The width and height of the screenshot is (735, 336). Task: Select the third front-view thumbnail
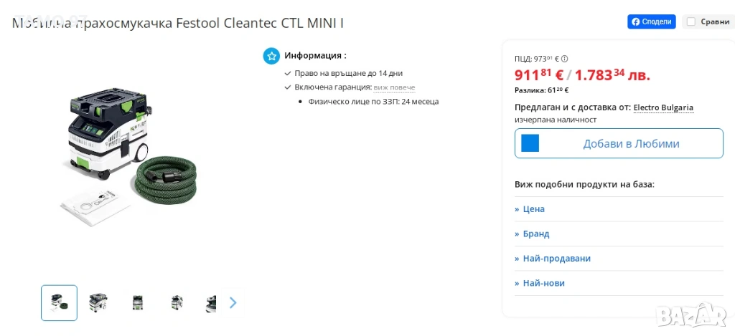click(138, 302)
